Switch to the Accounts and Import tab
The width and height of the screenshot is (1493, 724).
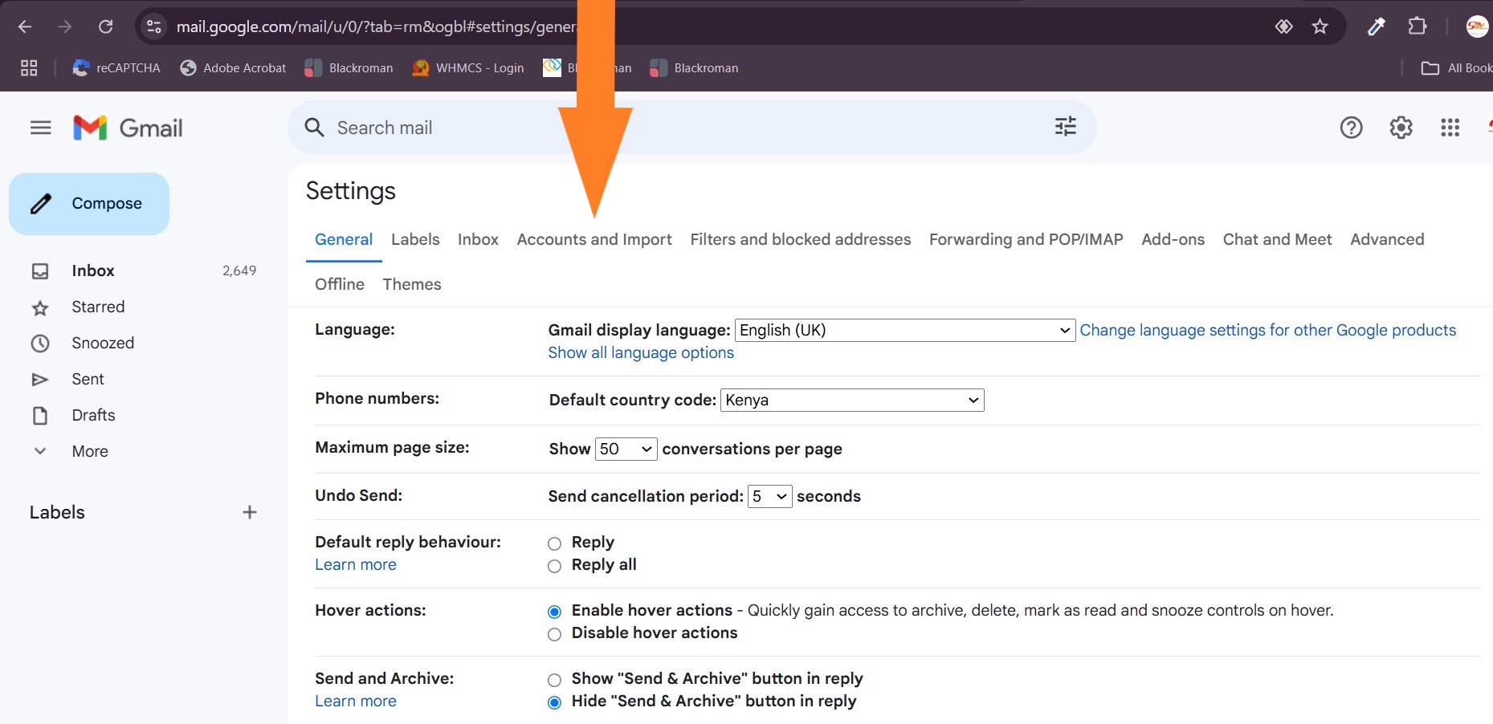(594, 239)
